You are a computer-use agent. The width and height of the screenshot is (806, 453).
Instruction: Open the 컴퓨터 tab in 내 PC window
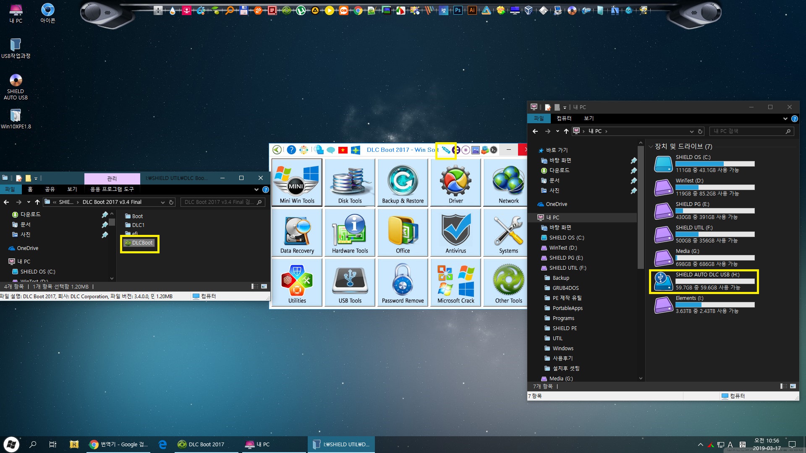[x=564, y=119]
